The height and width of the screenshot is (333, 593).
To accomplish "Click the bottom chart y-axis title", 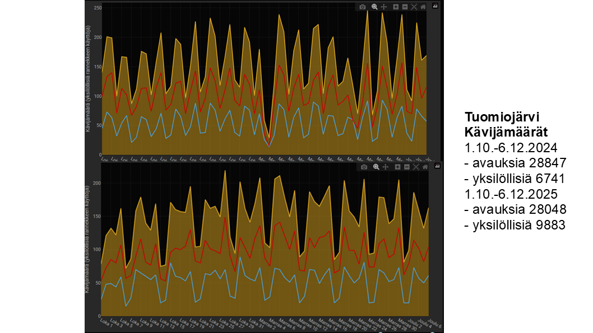I will tap(88, 246).
